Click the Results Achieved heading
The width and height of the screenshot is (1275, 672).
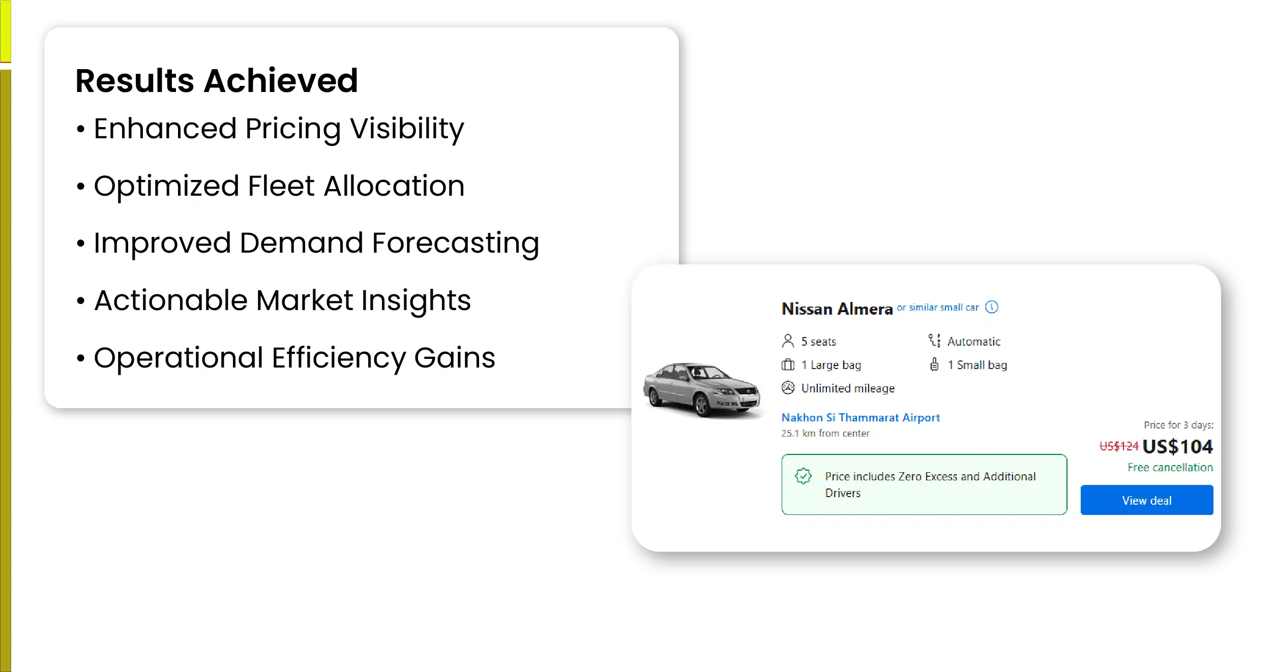[217, 81]
